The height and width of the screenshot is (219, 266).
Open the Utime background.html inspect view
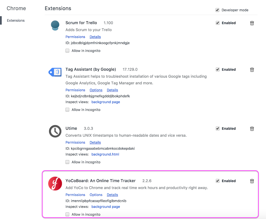pyautogui.click(x=105, y=154)
